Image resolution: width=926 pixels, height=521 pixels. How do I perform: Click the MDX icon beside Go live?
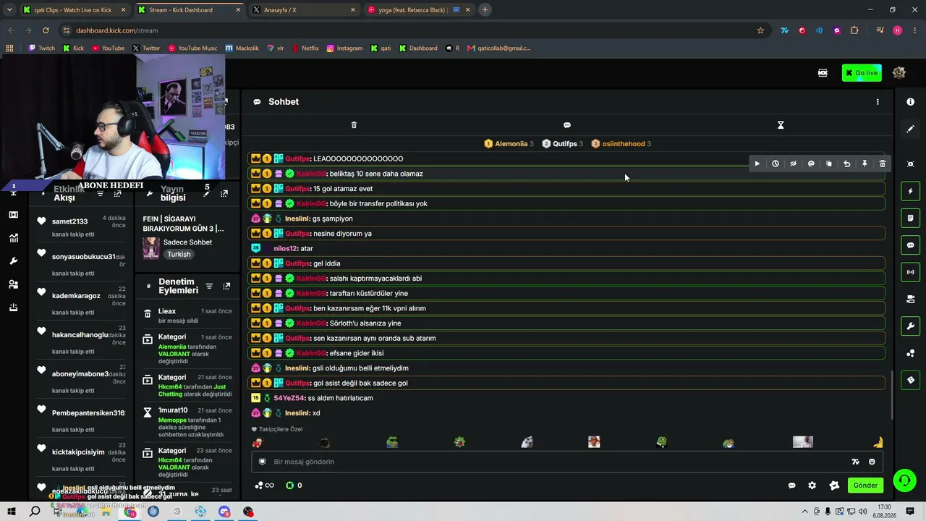[823, 72]
